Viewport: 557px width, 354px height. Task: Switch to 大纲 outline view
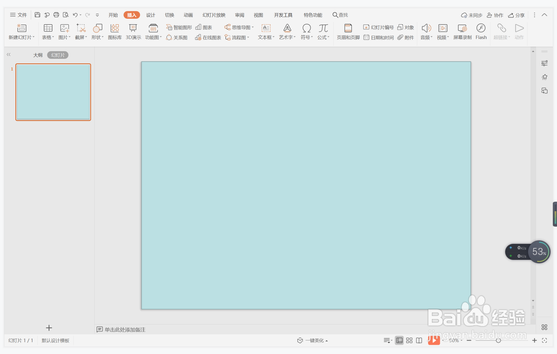click(38, 55)
